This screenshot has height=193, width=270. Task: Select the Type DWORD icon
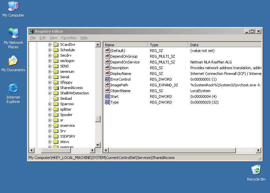tap(107, 102)
